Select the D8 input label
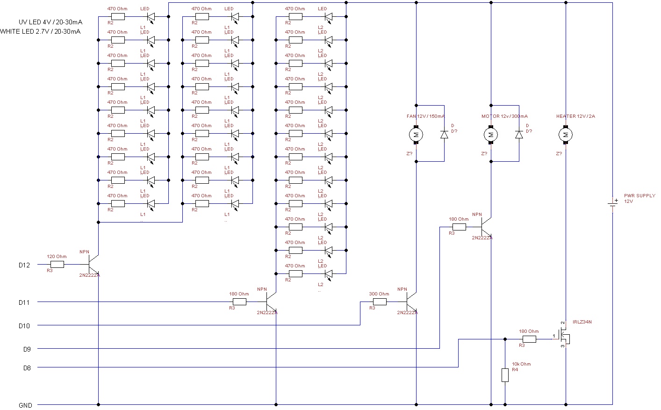661x410 pixels. point(26,367)
